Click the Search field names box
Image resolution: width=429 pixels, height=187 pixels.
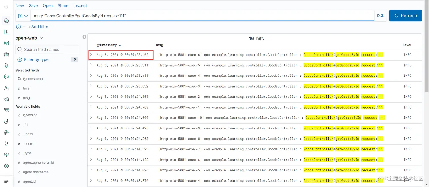pyautogui.click(x=47, y=49)
